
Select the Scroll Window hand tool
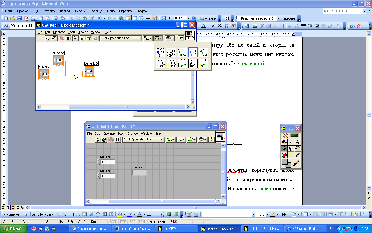coord(297,149)
